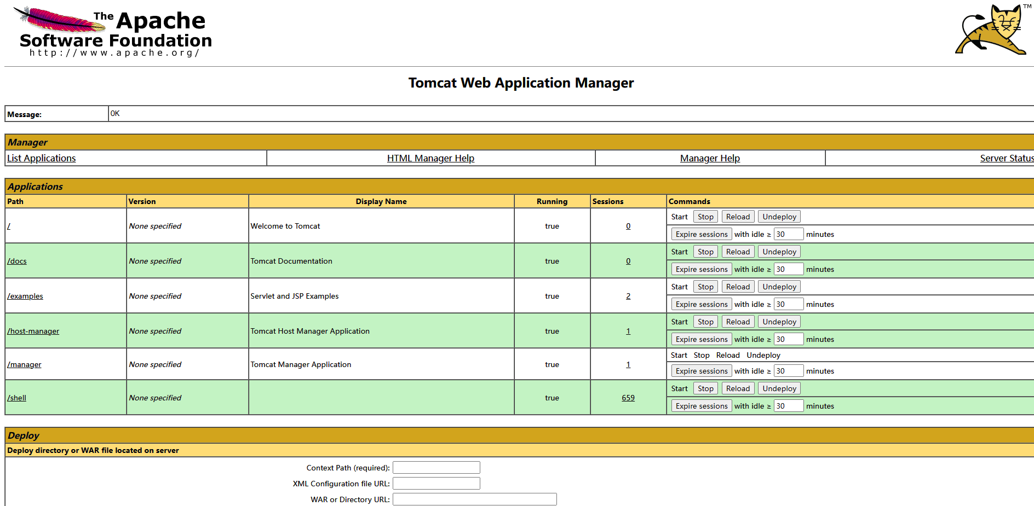Open the /manager application path
Image resolution: width=1034 pixels, height=506 pixels.
tap(24, 364)
